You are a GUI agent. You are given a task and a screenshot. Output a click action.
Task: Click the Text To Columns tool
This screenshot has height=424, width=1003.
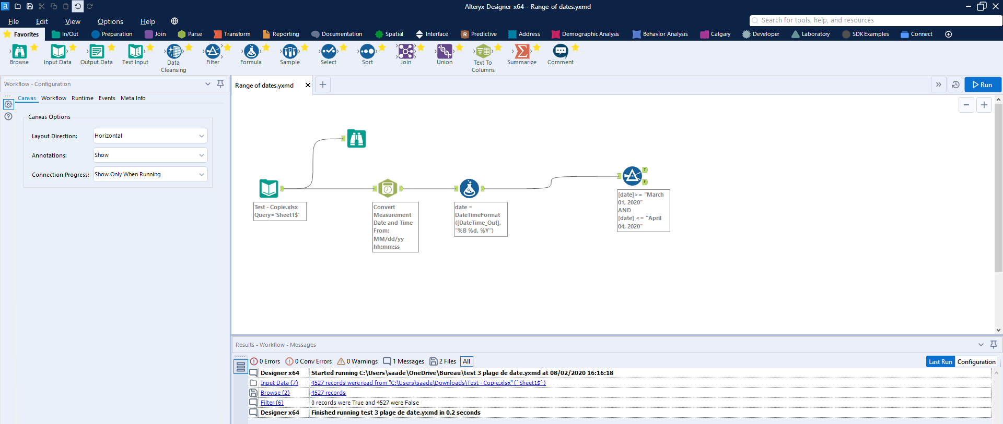click(483, 52)
